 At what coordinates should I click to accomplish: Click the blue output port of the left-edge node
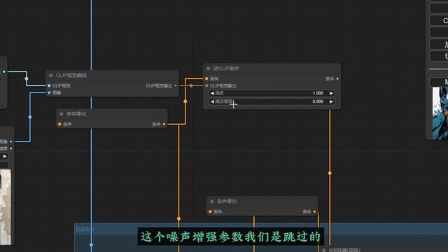click(11, 141)
